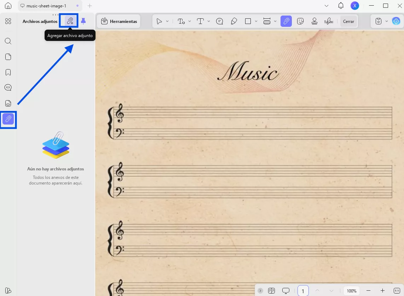Pin the Archivos adjuntos panel

(x=83, y=21)
